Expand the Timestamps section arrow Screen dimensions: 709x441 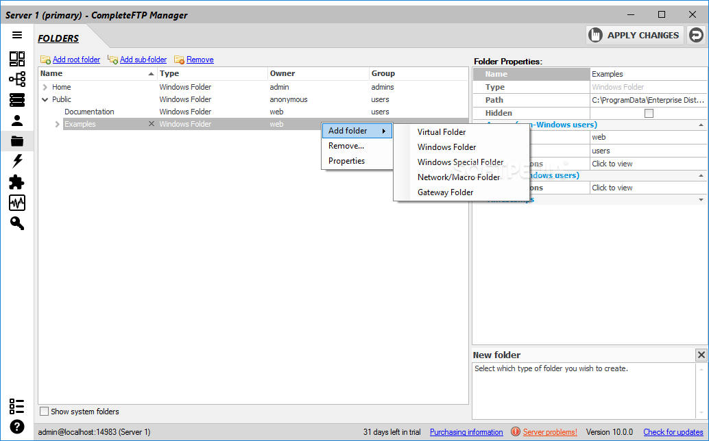[701, 199]
